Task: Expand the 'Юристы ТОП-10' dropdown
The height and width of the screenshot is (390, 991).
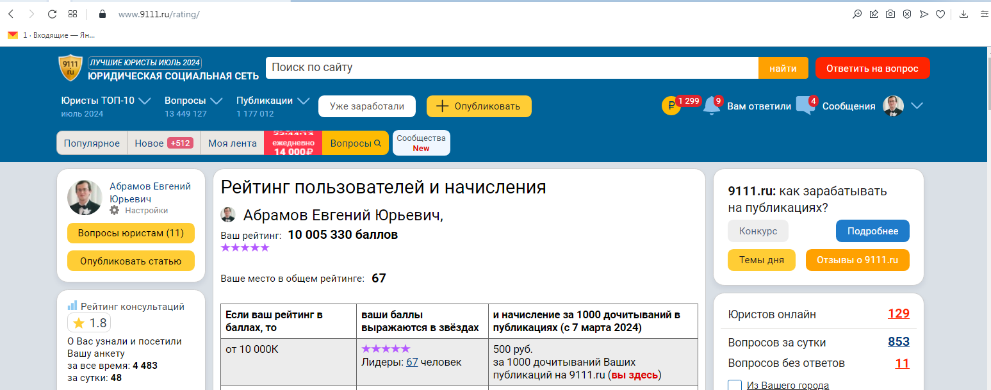Action: point(145,99)
